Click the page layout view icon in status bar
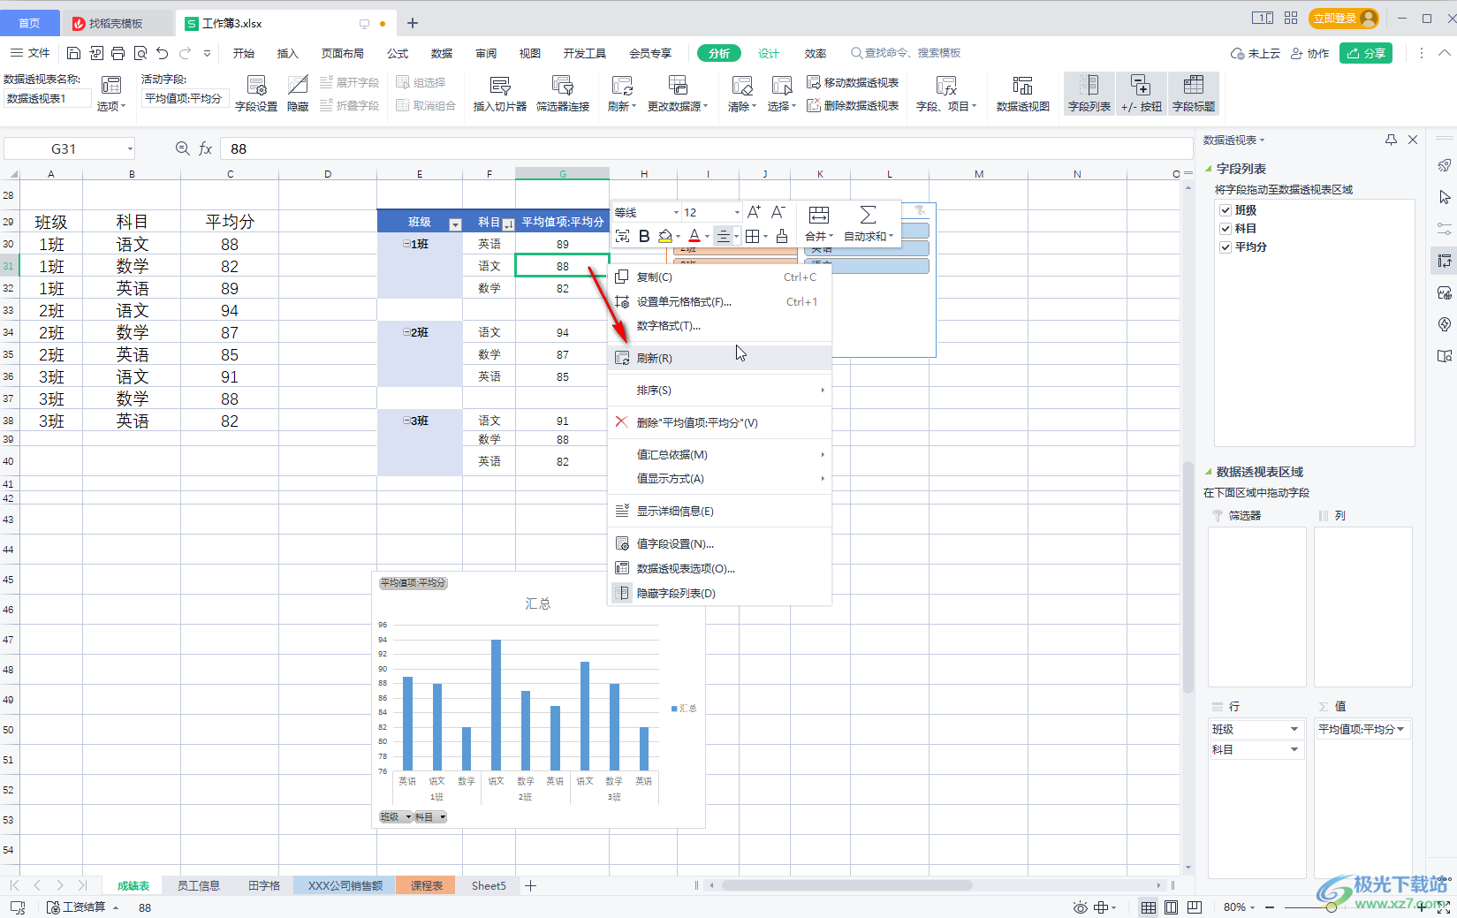The height and width of the screenshot is (918, 1457). (1171, 907)
